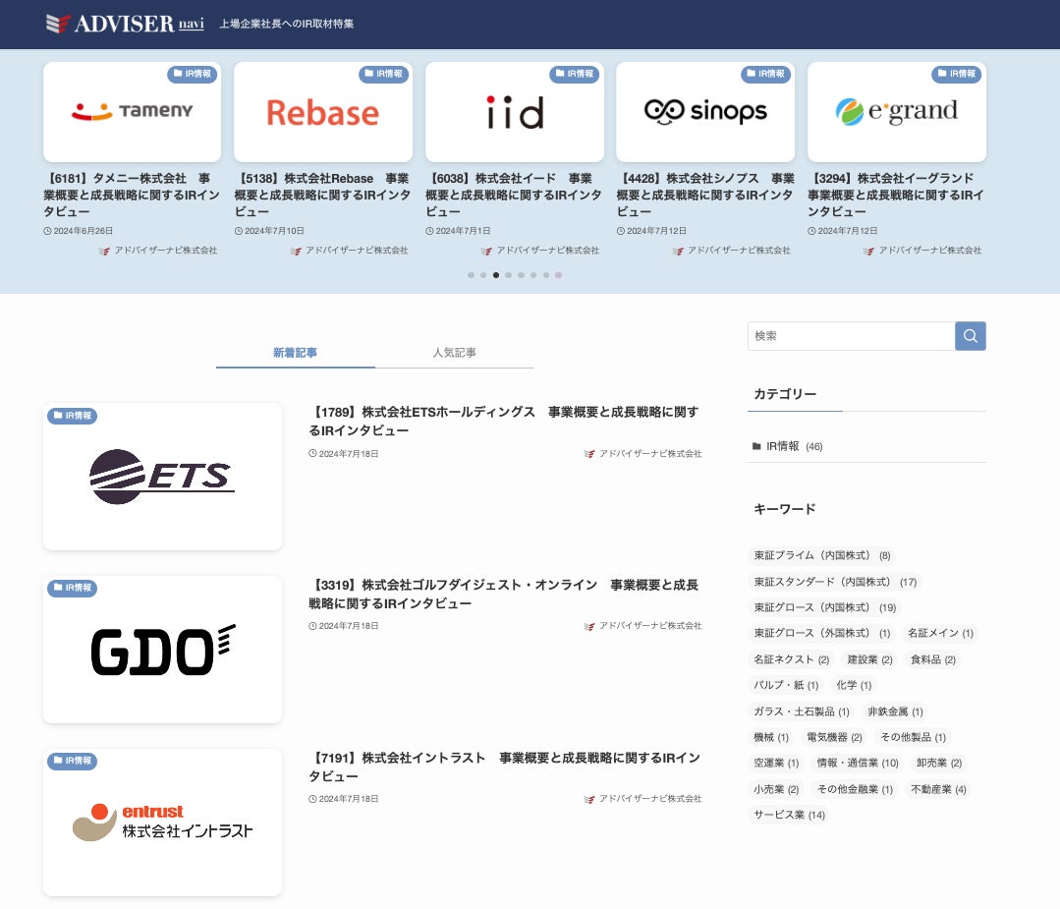Click 2024年7月18日 date under the ETS article
Viewport: 1060px width, 909px height.
[344, 454]
